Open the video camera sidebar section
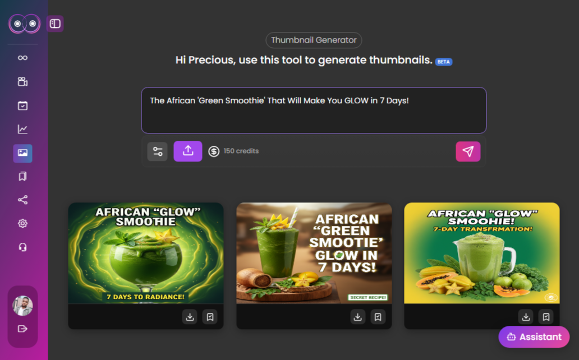The image size is (579, 360). pos(22,82)
